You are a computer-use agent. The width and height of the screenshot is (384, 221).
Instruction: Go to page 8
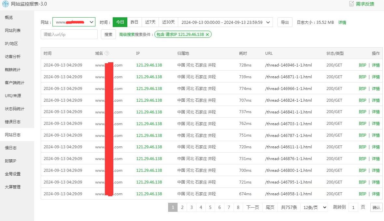point(238,208)
